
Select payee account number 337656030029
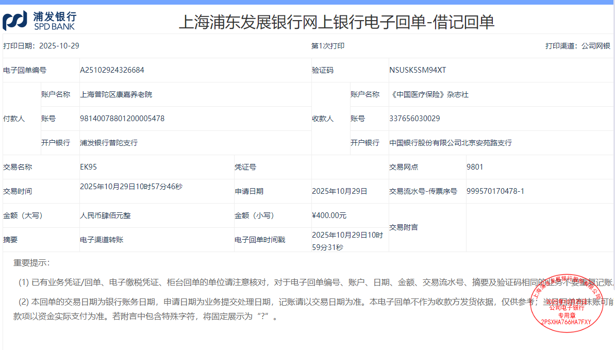(x=414, y=119)
